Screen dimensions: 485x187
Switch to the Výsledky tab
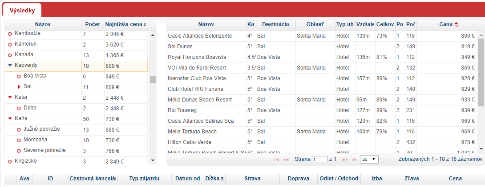point(22,11)
